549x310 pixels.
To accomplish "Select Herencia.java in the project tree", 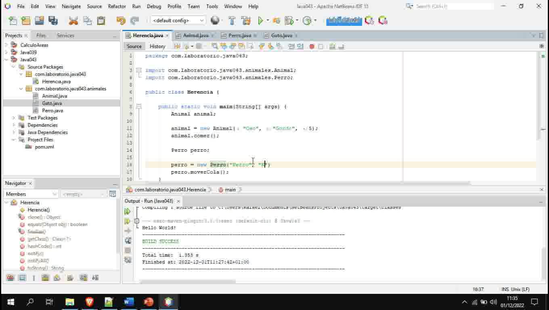I will pos(56,82).
